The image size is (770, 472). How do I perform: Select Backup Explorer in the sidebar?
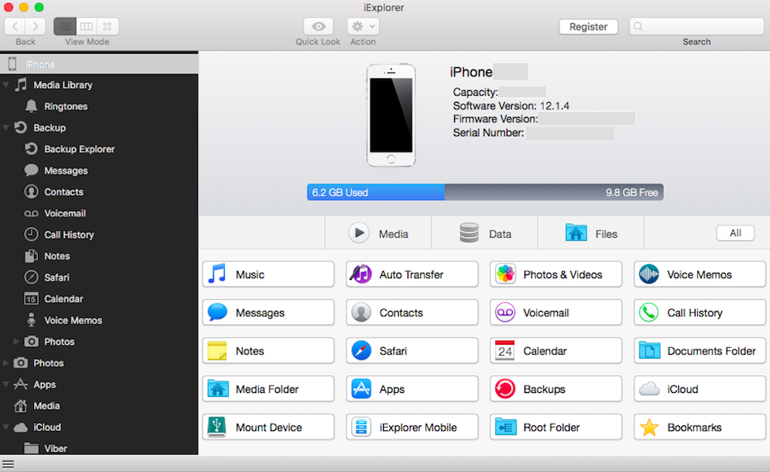(x=99, y=149)
